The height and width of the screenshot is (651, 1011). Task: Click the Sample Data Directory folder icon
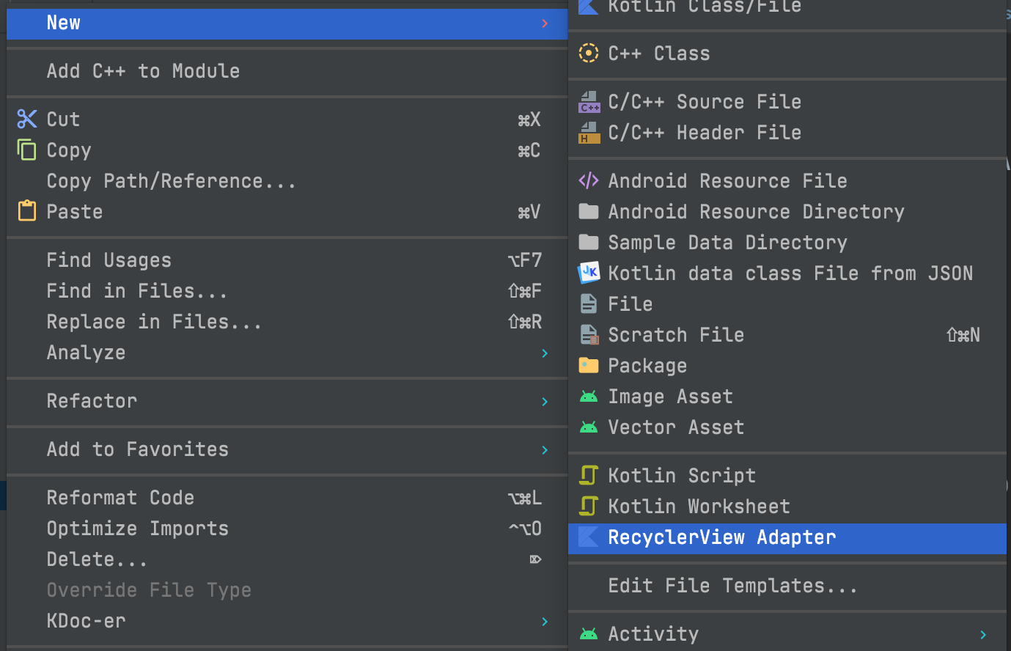point(589,243)
